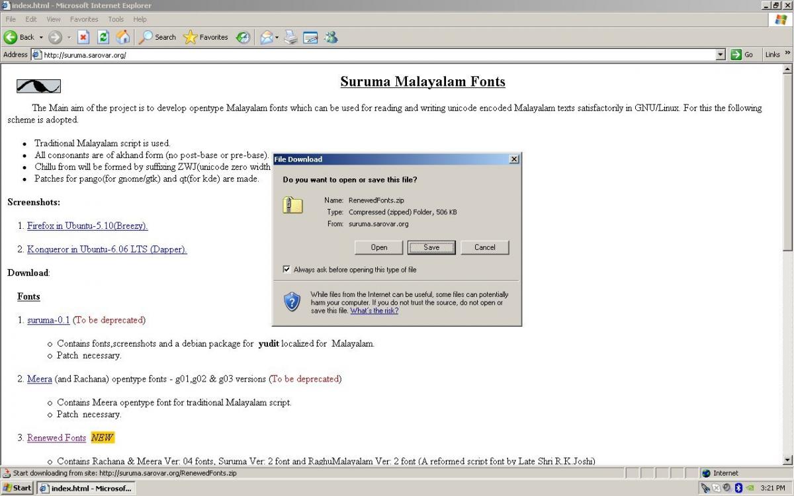
Task: Click the NEW badge next to Renewed Fonts
Action: click(103, 438)
